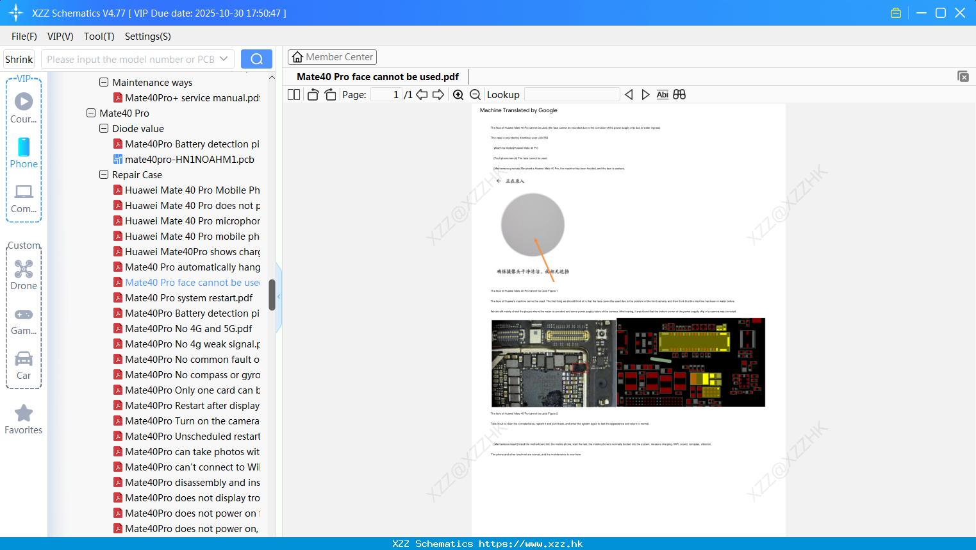Click the document window close icon
Viewport: 976px width, 550px height.
(x=963, y=76)
